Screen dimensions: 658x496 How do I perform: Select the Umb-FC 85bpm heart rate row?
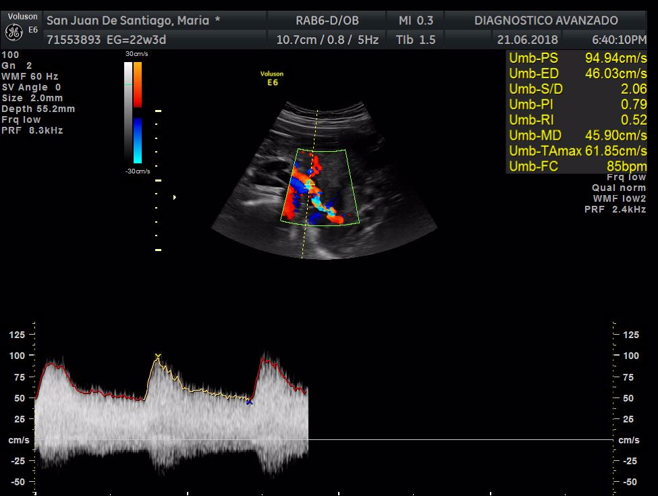point(577,167)
